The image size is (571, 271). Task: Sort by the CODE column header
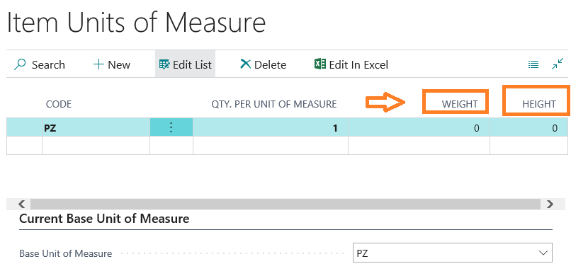59,105
